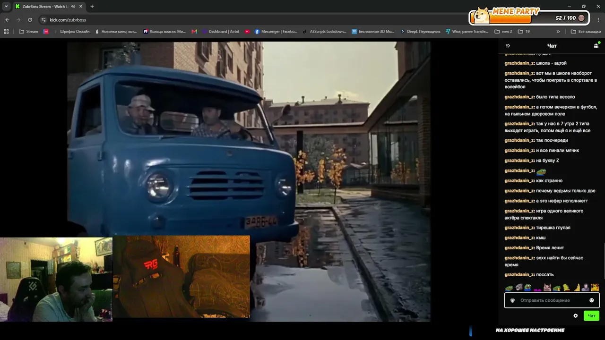Click the chat message 'и все пинали мячик'
This screenshot has height=340, width=605.
tap(557, 151)
